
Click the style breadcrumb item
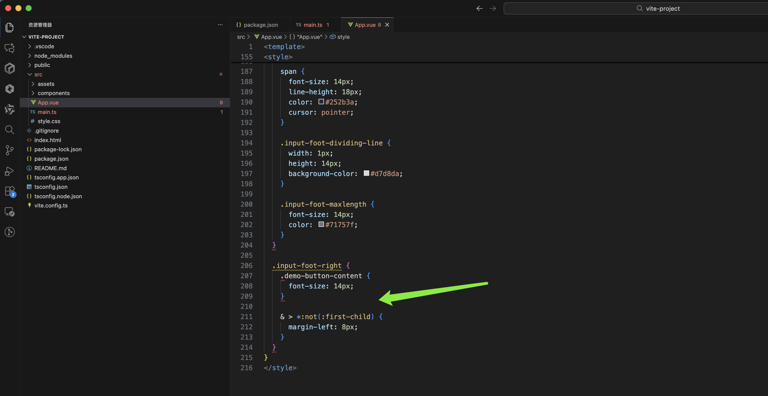[x=343, y=37]
